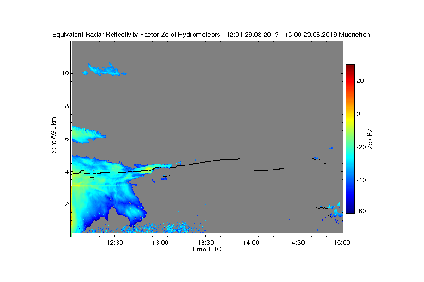Click the colorbar value -40
The image size is (424, 282).
360,180
